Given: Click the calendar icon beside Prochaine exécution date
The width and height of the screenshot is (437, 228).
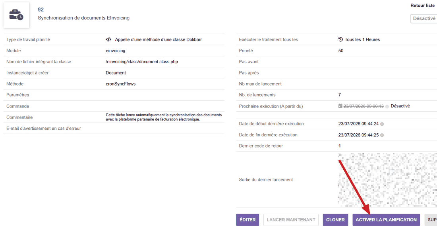Looking at the screenshot, I should [340, 106].
